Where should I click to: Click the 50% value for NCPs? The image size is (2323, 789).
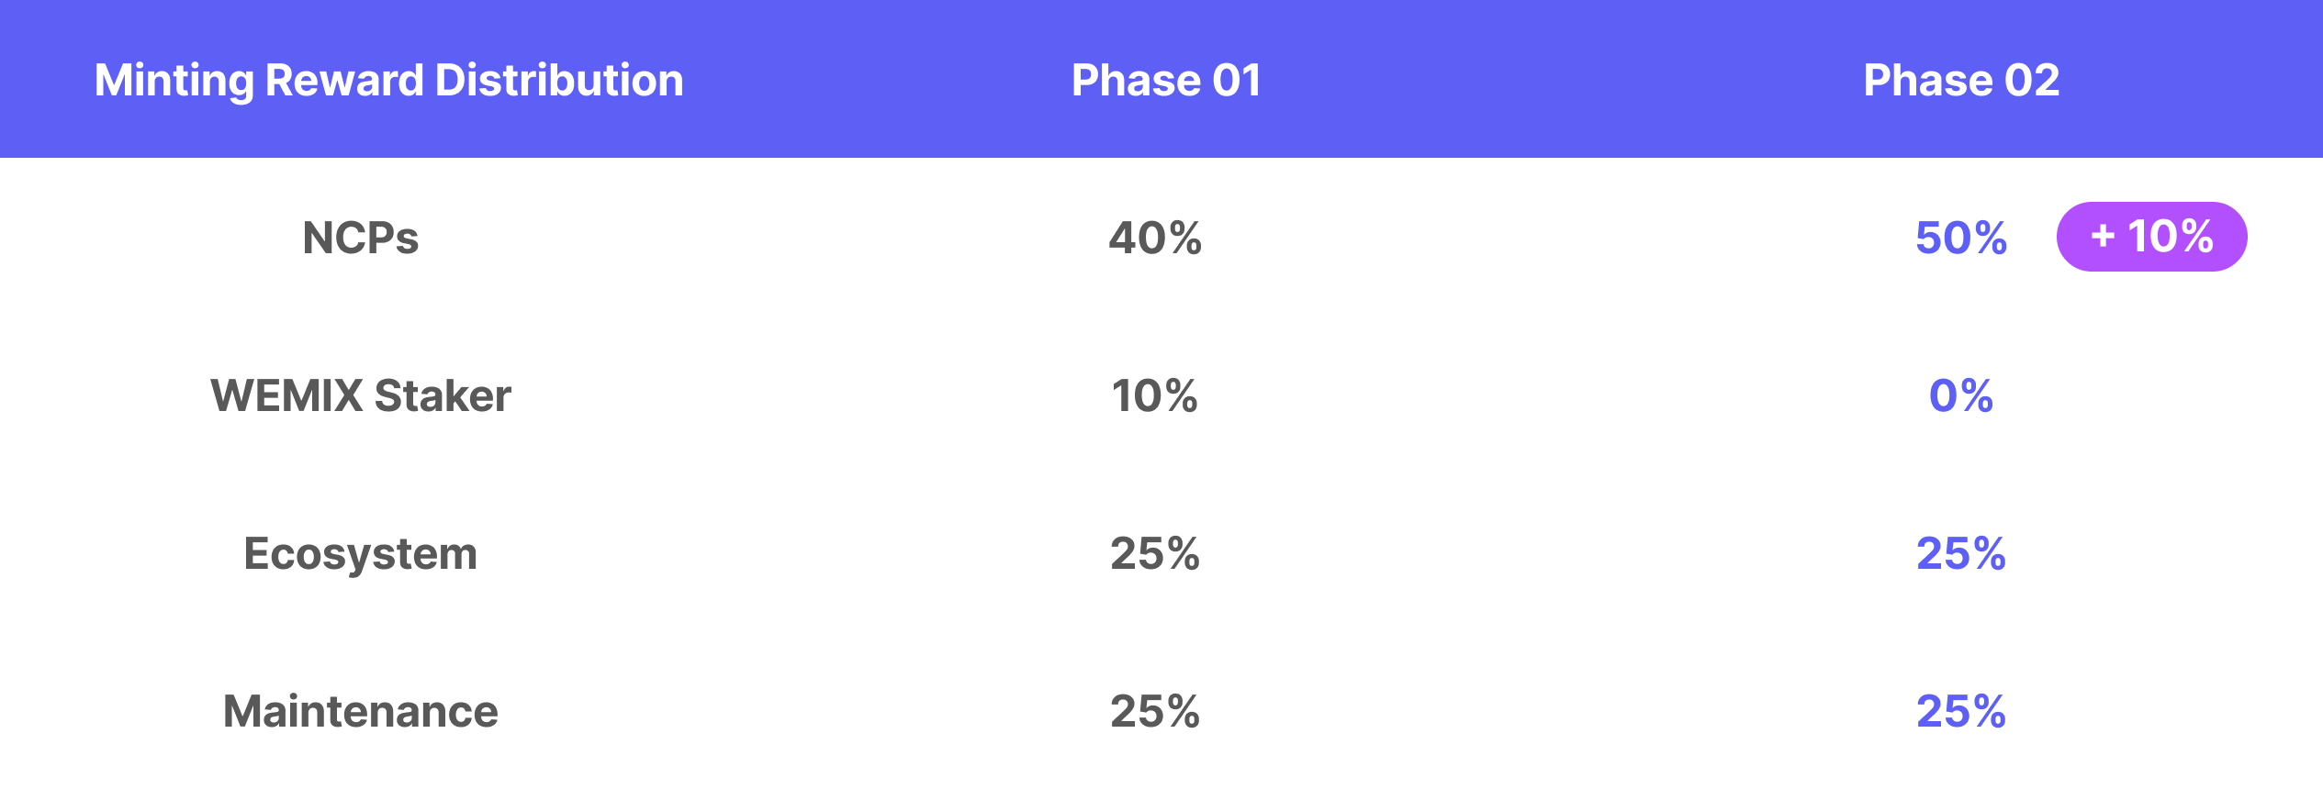[1961, 239]
